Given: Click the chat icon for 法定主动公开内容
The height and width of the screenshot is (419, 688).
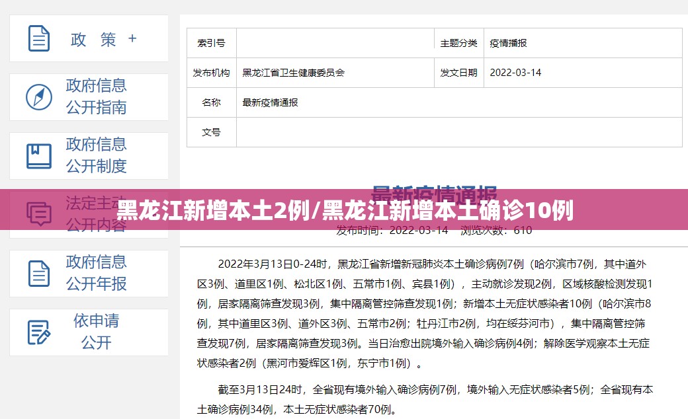Looking at the screenshot, I should pyautogui.click(x=39, y=213).
